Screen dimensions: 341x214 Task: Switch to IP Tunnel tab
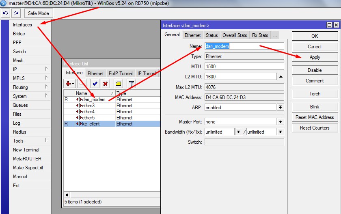click(147, 73)
